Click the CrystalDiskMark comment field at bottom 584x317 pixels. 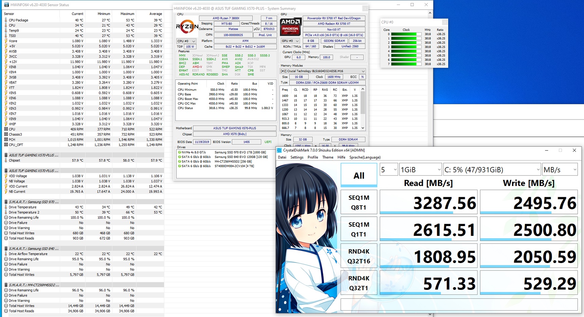click(x=459, y=304)
